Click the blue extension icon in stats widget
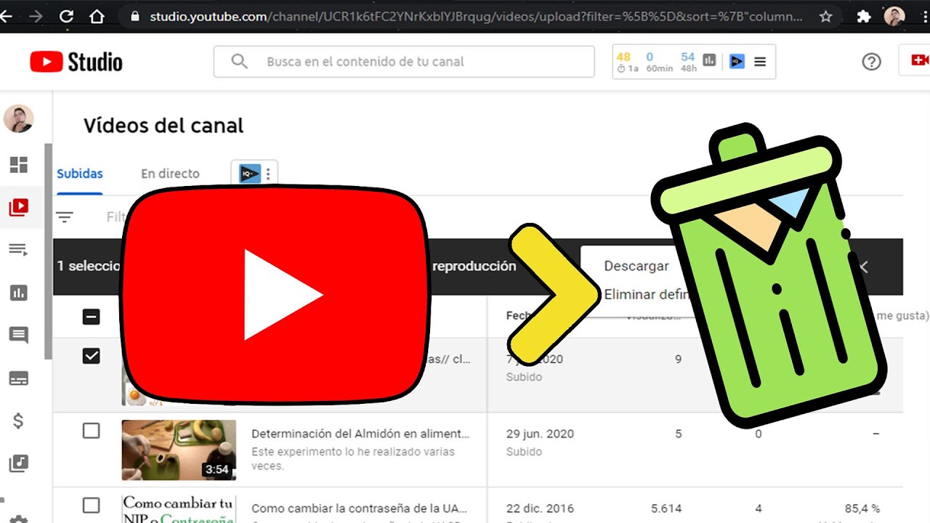930x523 pixels. click(737, 62)
